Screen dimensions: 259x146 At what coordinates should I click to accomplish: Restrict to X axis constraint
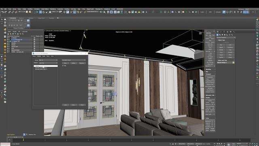pos(235,12)
